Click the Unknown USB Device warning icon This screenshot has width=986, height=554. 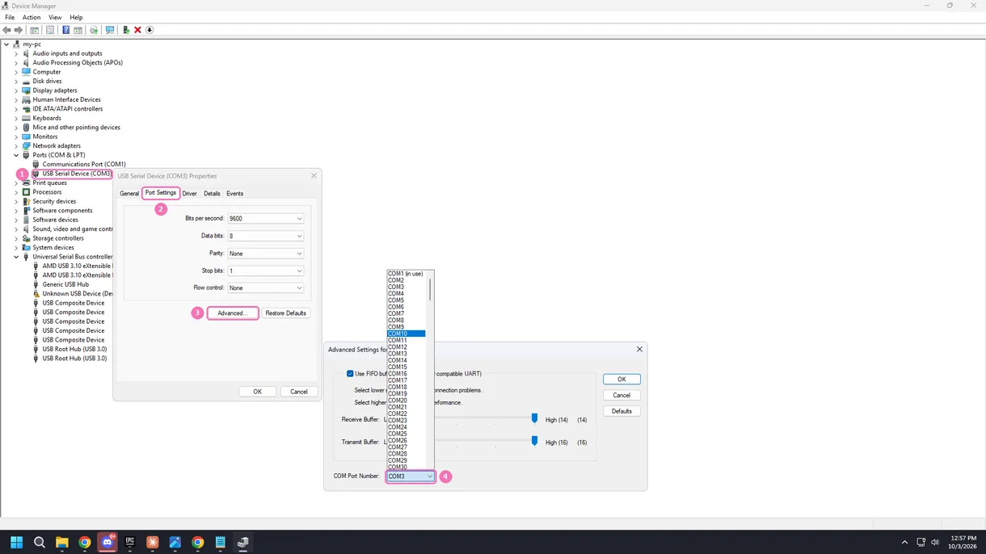coord(36,294)
